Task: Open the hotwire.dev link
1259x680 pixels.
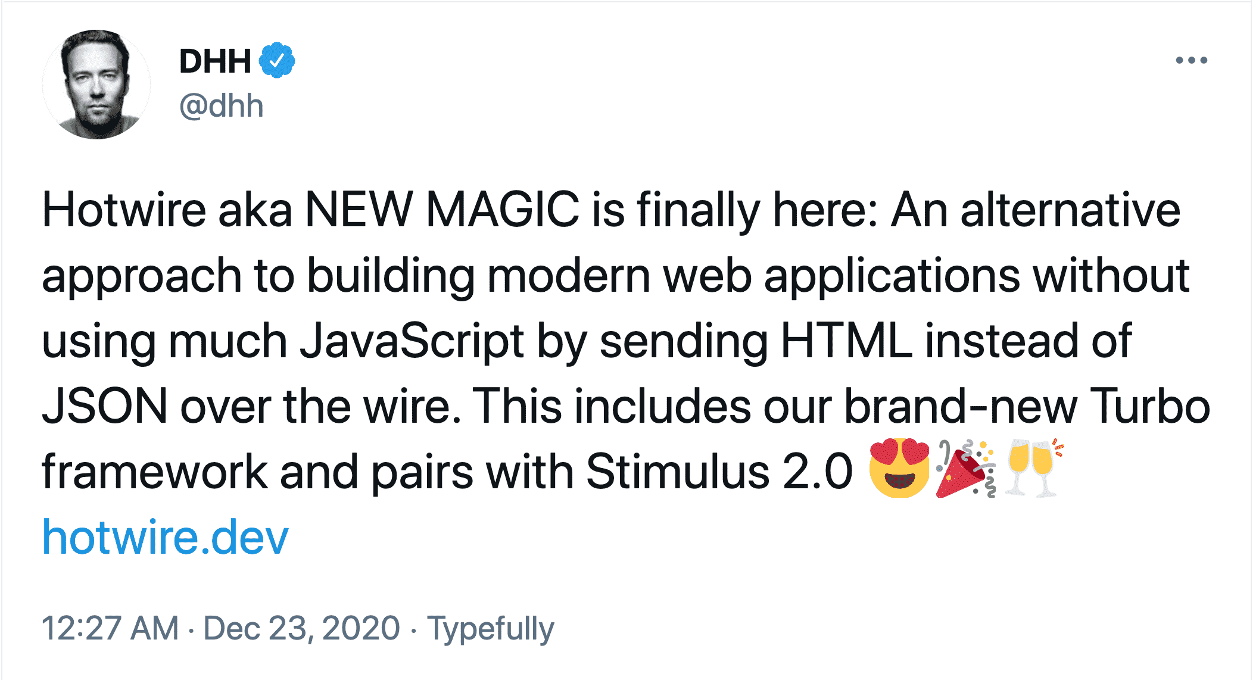Action: [165, 537]
